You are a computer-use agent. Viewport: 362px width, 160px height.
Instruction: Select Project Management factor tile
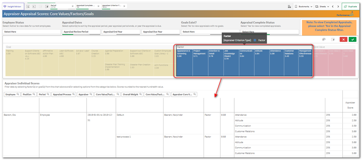click(x=200, y=62)
